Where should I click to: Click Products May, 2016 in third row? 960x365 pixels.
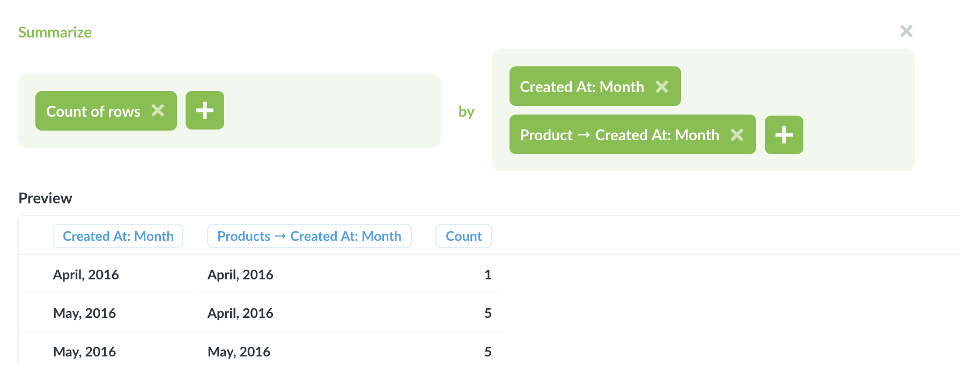tap(239, 352)
